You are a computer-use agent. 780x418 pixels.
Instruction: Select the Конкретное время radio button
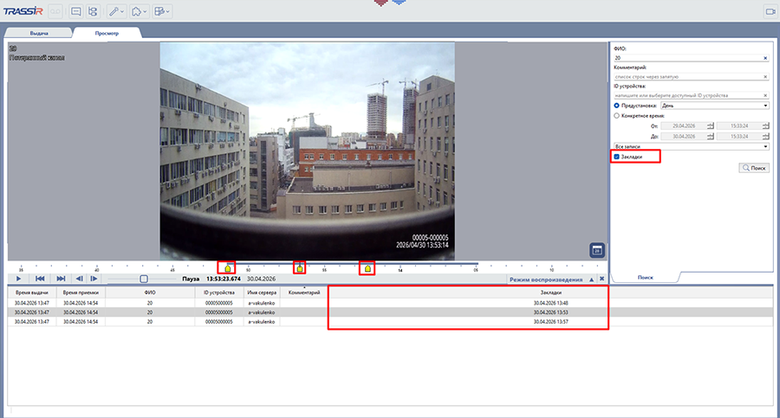coord(617,116)
